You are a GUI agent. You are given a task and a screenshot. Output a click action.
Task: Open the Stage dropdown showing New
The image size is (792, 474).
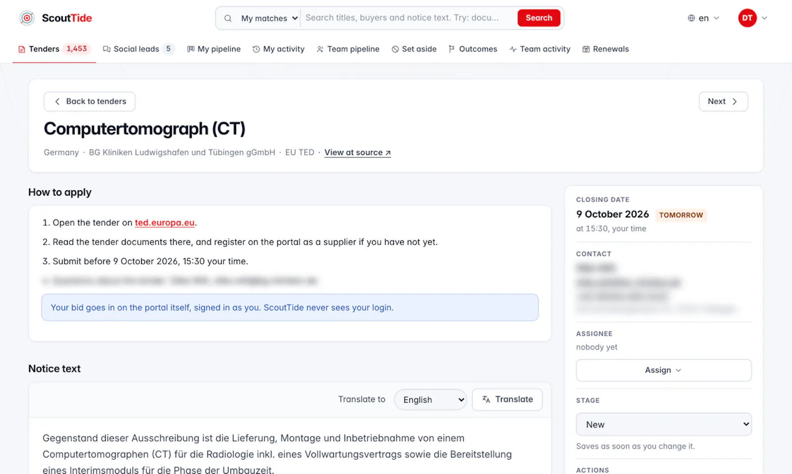click(x=664, y=424)
